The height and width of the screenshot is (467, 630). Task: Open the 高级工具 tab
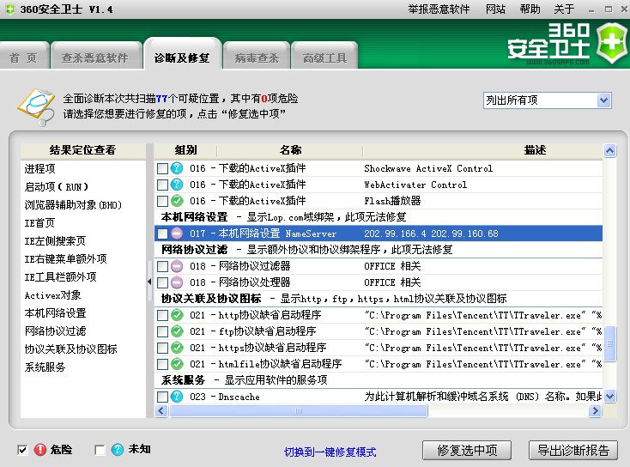[324, 58]
